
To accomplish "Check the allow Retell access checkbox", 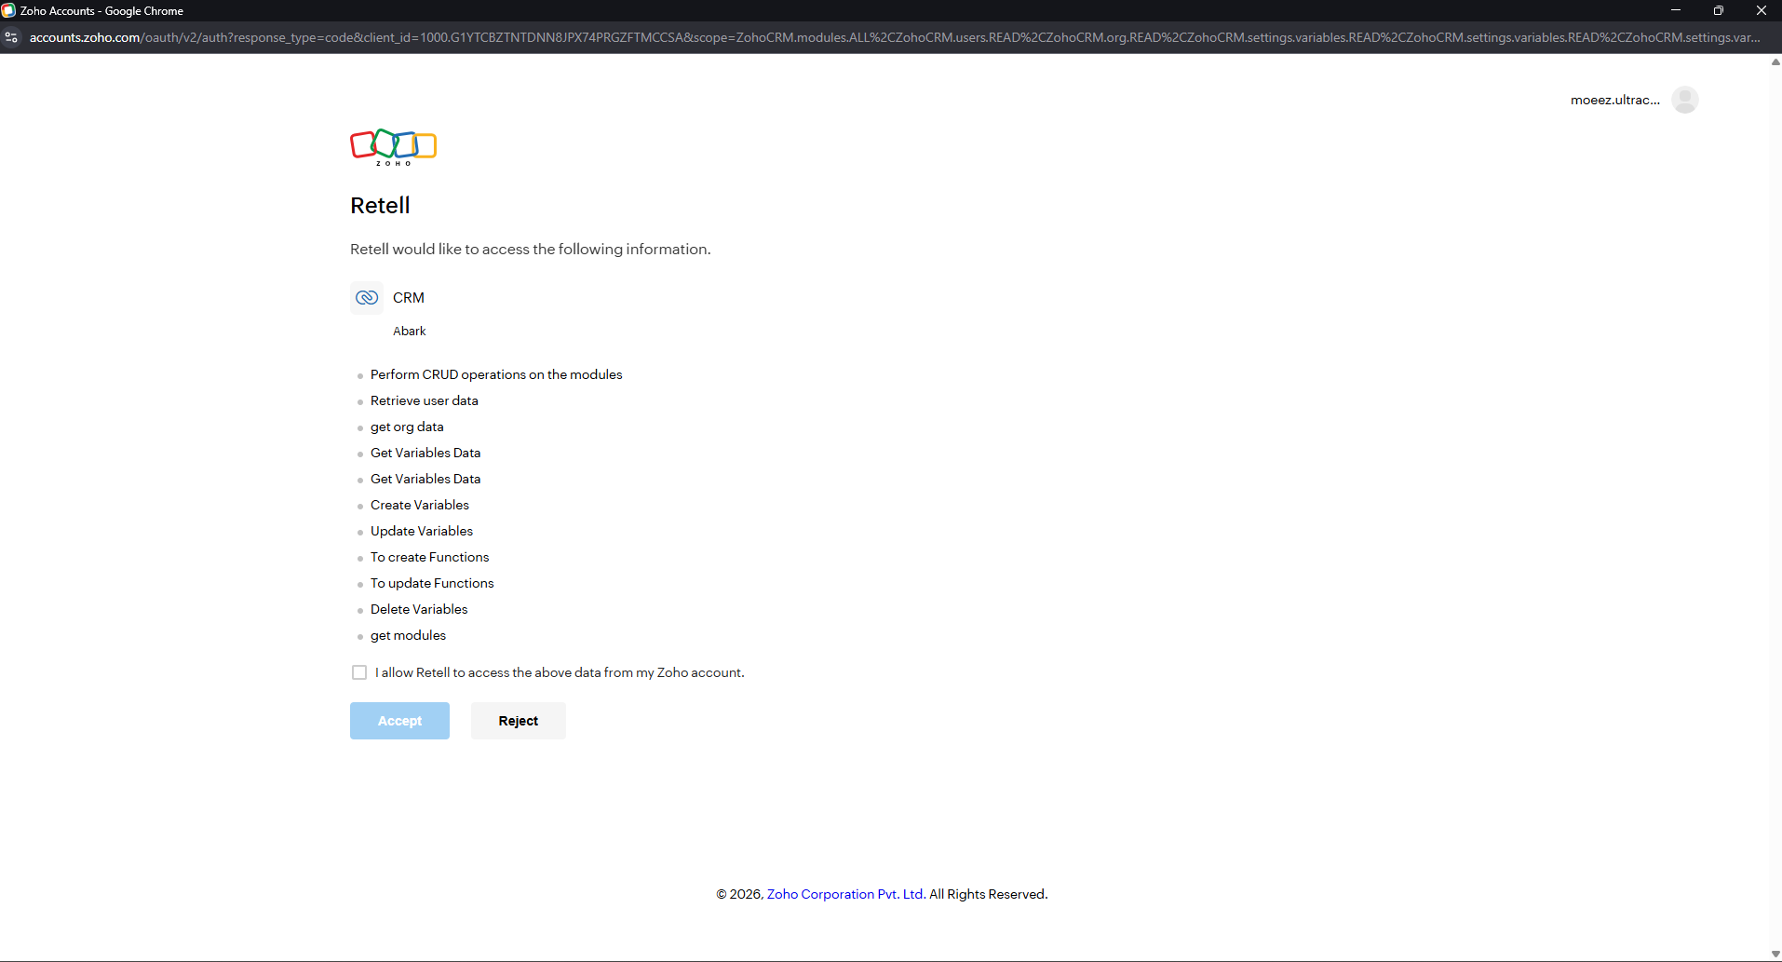I will (x=359, y=672).
